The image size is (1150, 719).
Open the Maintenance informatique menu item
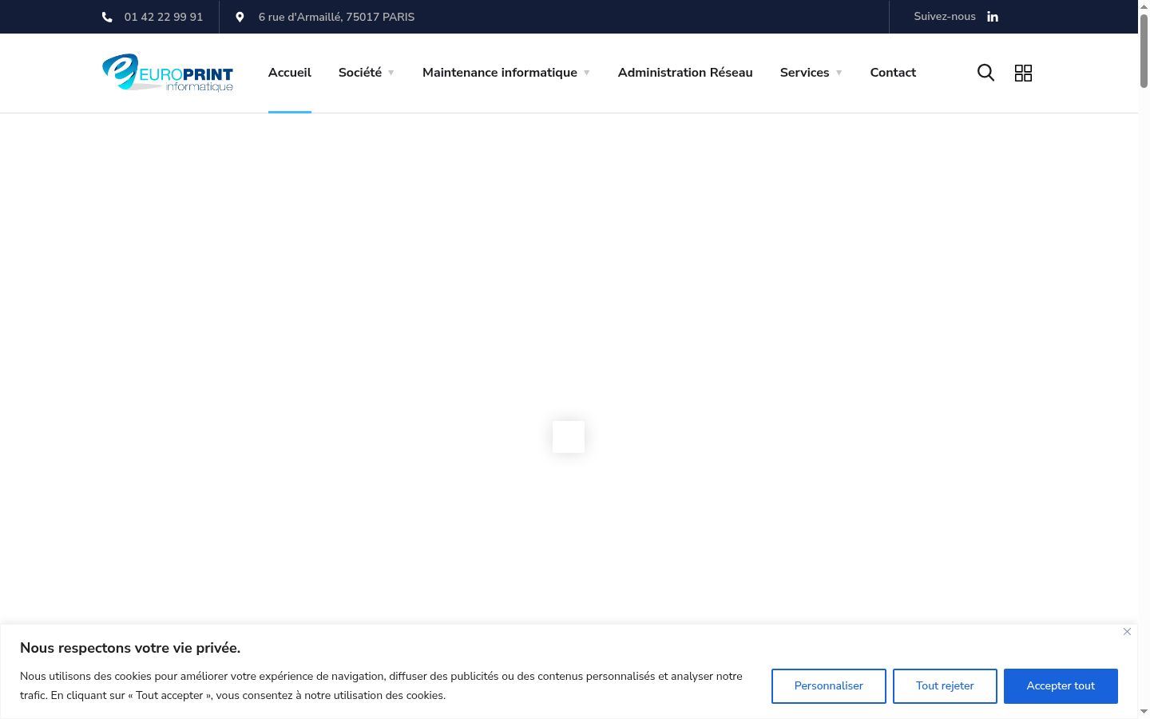[x=500, y=73]
